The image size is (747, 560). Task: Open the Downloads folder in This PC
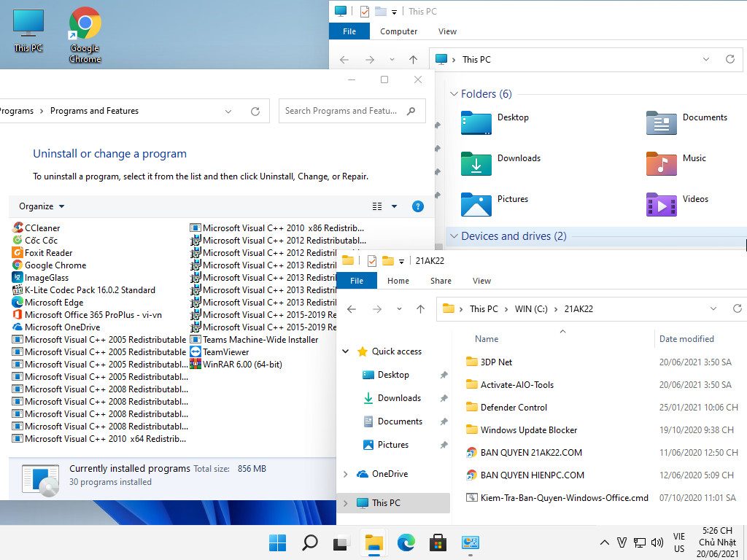501,163
